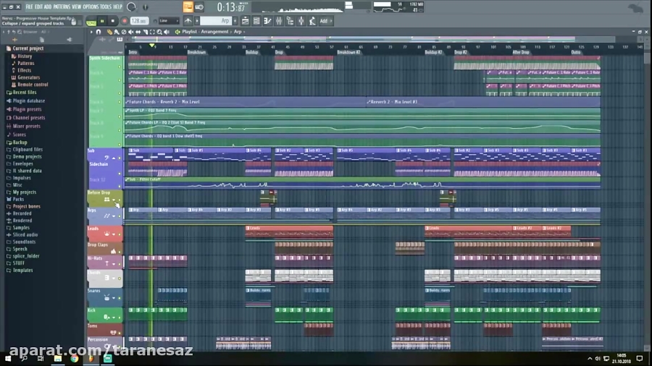
Task: Mute the Snares track
Action: [120, 298]
